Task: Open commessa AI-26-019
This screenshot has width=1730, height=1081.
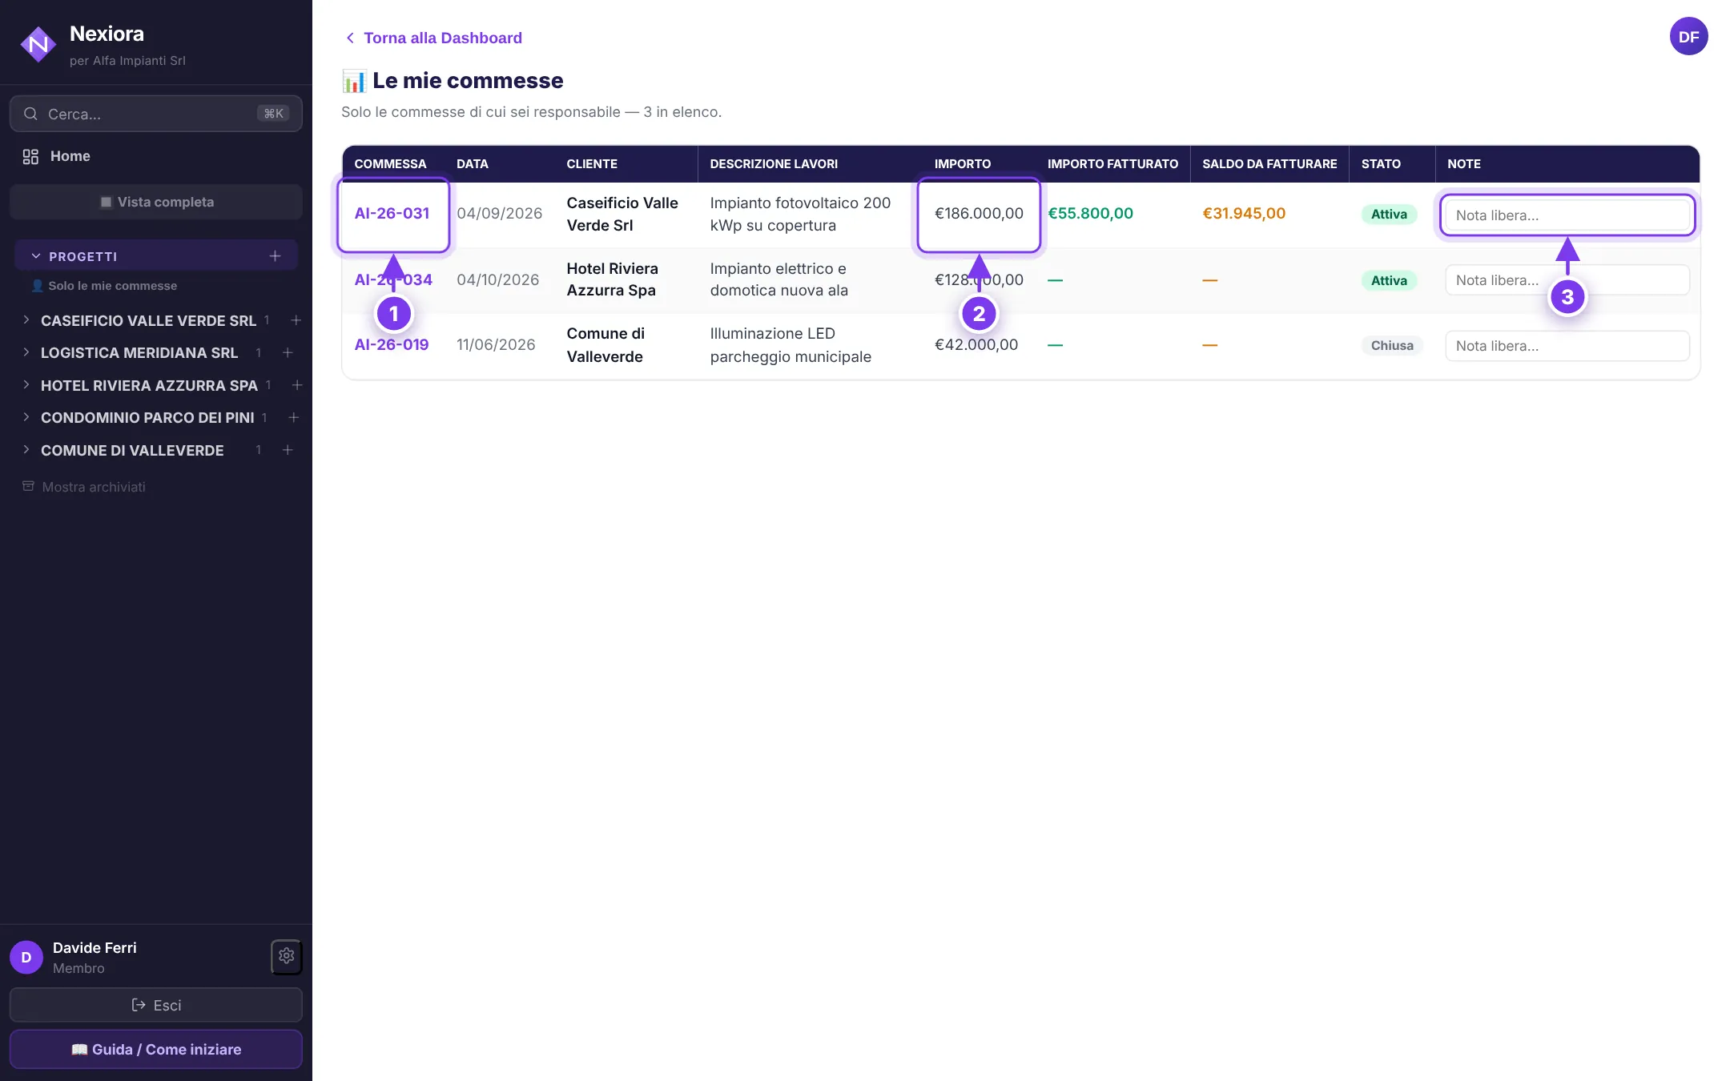Action: 392,344
